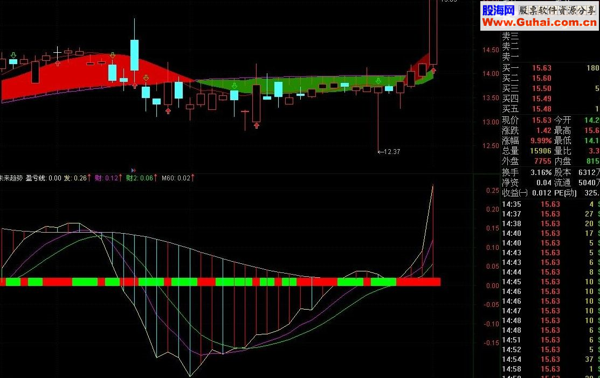Click the red up arrow beneath the rightmost tall candle
The image size is (600, 378).
(433, 71)
